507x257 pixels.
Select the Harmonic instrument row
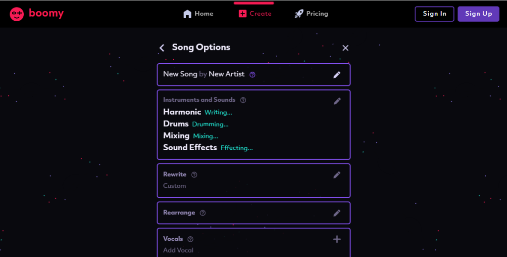[x=182, y=112]
